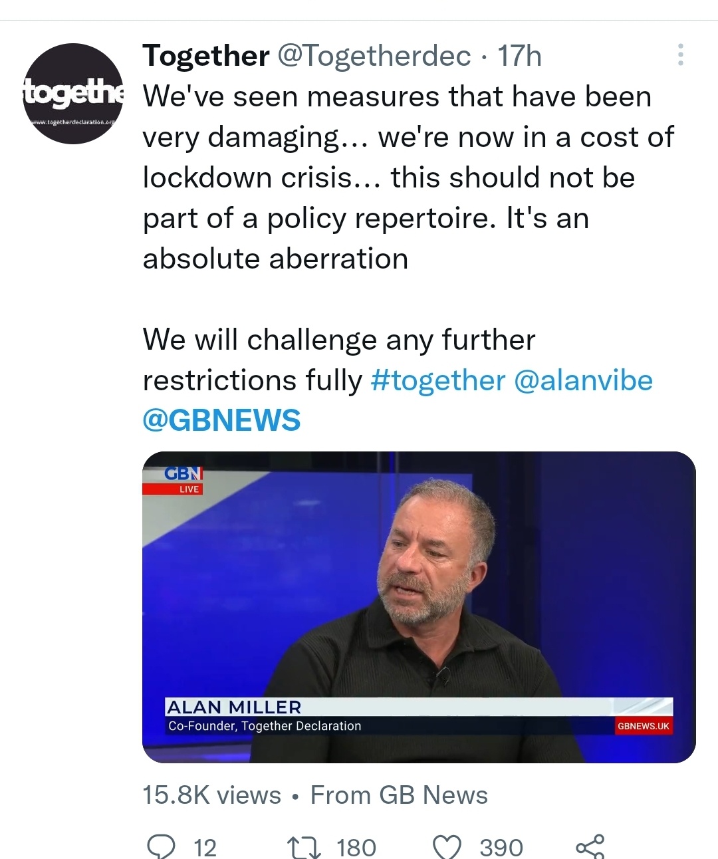718x859 pixels.
Task: Tap the From GB News source label
Action: pos(399,795)
